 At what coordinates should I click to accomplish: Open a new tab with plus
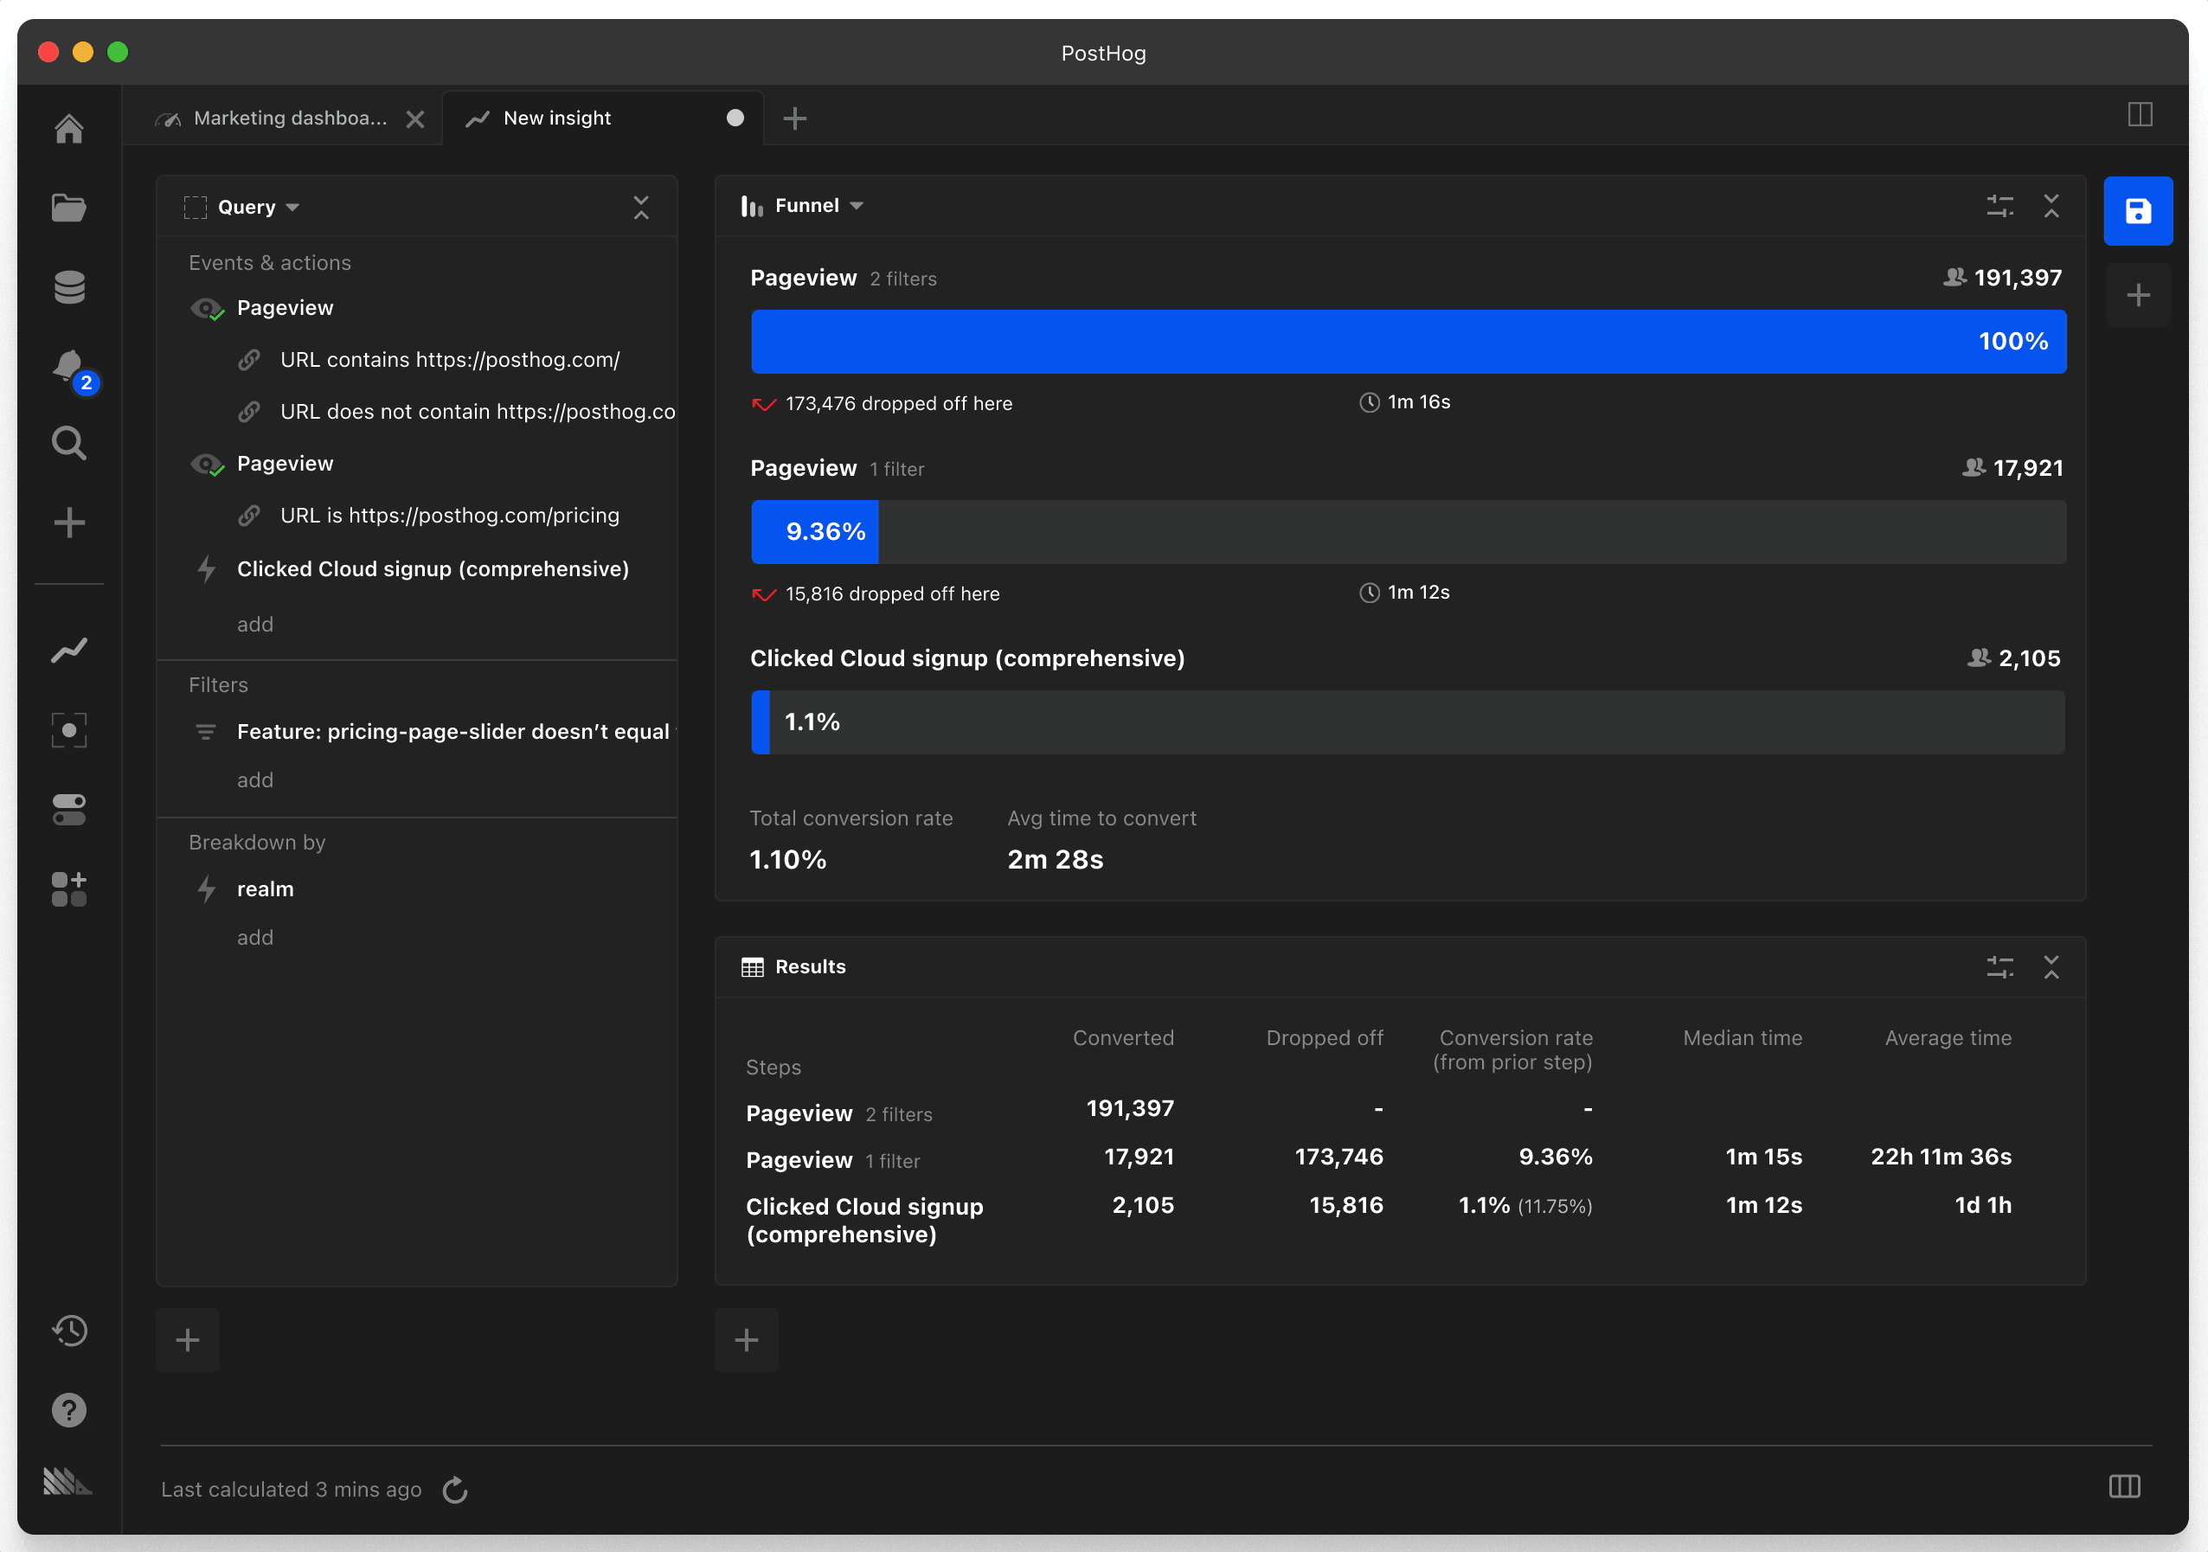(794, 119)
